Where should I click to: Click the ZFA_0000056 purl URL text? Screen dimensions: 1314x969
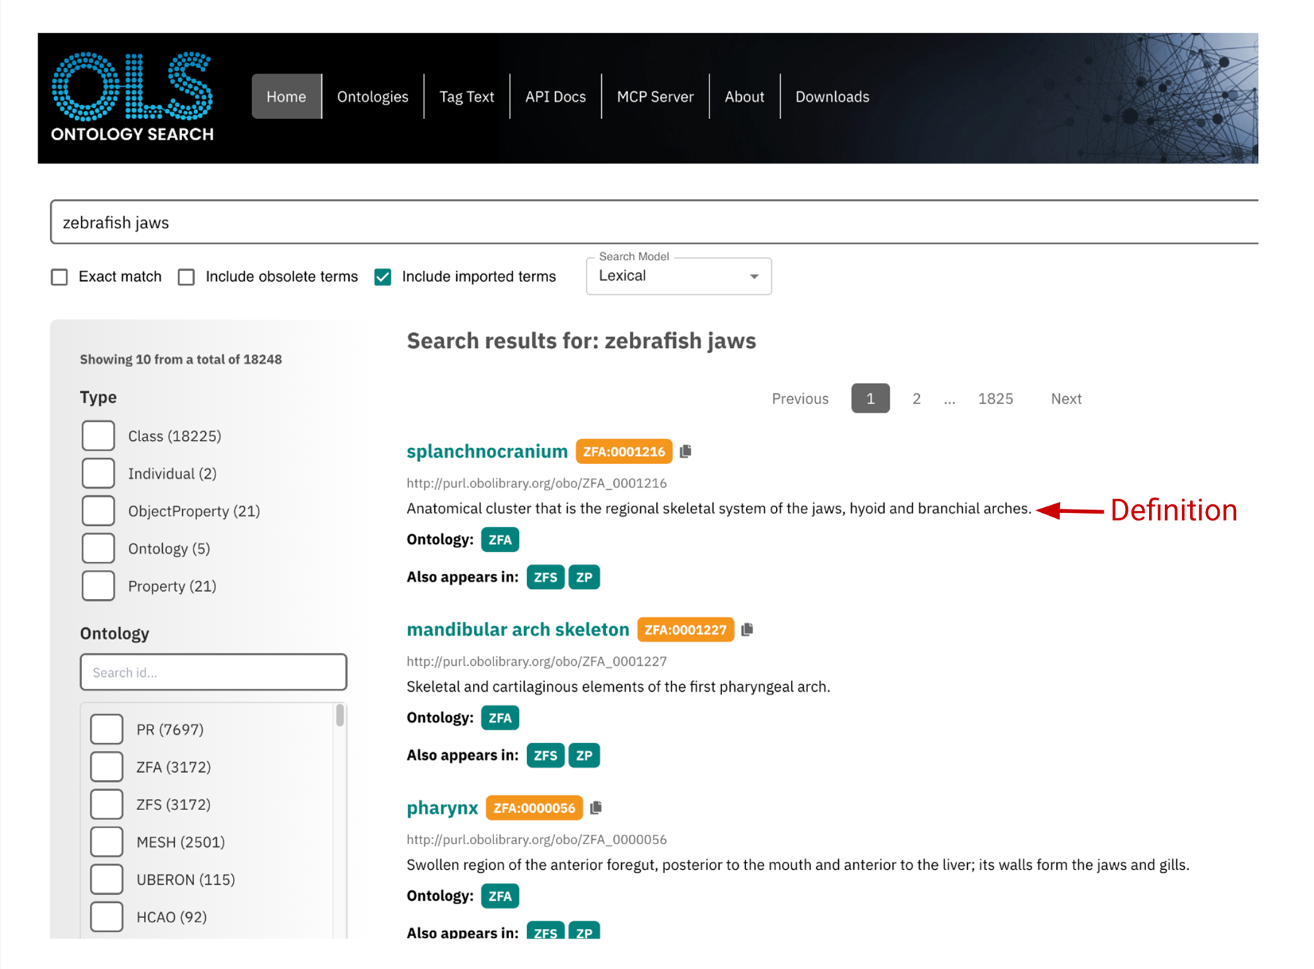pyautogui.click(x=537, y=839)
